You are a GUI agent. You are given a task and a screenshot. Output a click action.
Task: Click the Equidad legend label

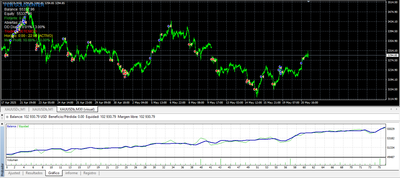(24, 126)
